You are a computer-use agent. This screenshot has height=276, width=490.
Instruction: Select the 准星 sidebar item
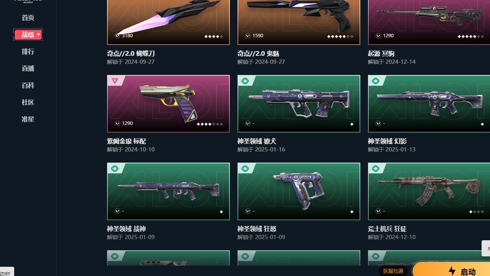pos(28,119)
